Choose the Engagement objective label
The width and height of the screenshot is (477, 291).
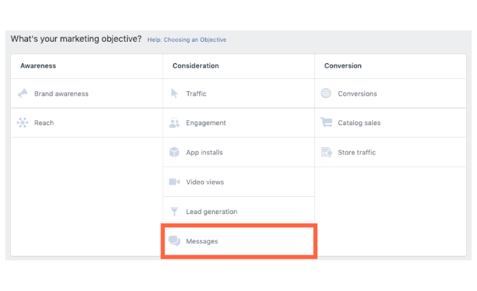(206, 123)
